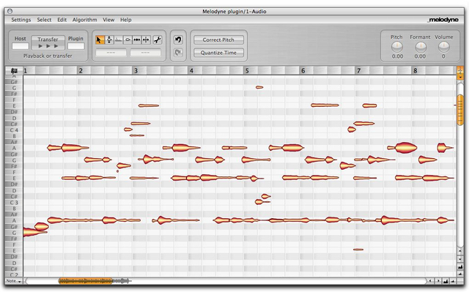469x292 pixels.
Task: Click the bar 5 ruler marker
Action: [x=247, y=71]
